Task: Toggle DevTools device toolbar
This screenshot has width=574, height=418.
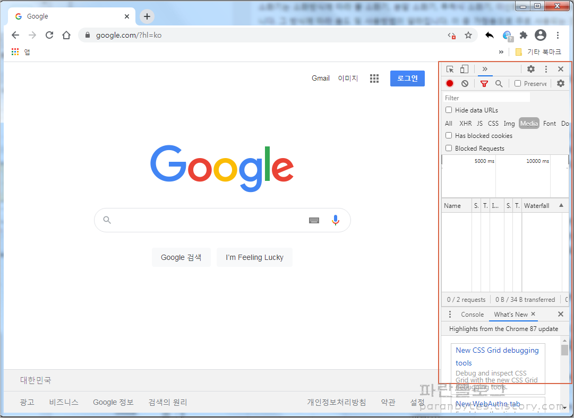Action: (464, 69)
